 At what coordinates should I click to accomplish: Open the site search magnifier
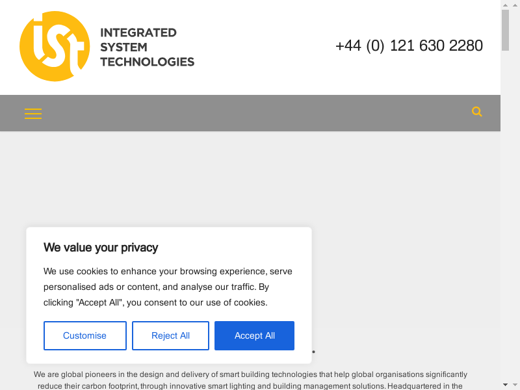pos(477,112)
